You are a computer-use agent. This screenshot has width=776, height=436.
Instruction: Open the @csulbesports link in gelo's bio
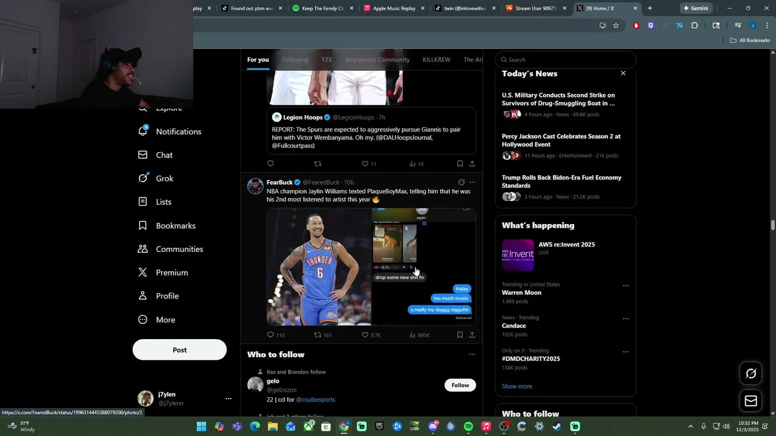(x=315, y=400)
